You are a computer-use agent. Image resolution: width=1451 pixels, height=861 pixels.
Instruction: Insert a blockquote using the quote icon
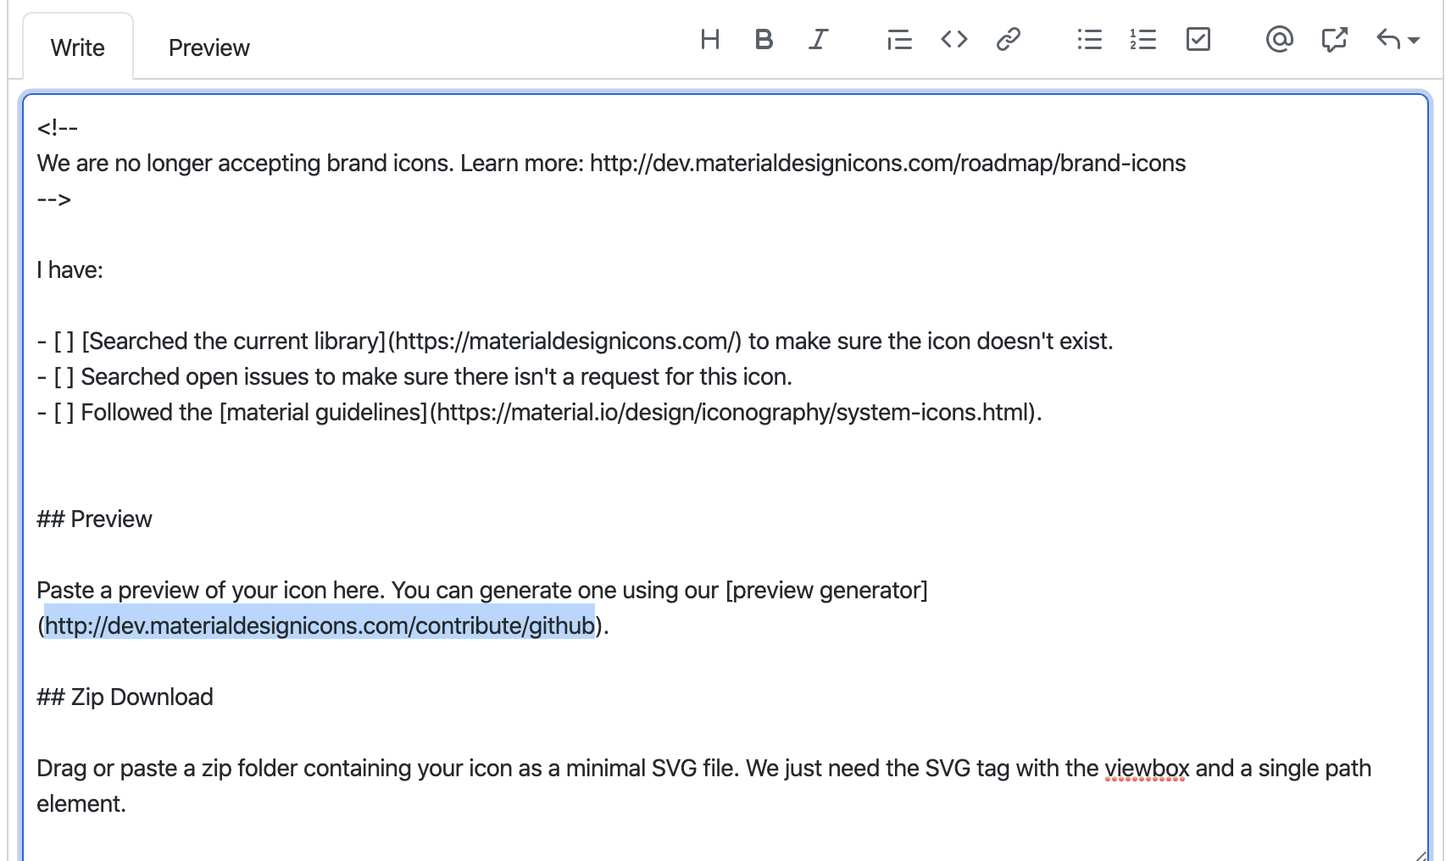pos(898,39)
